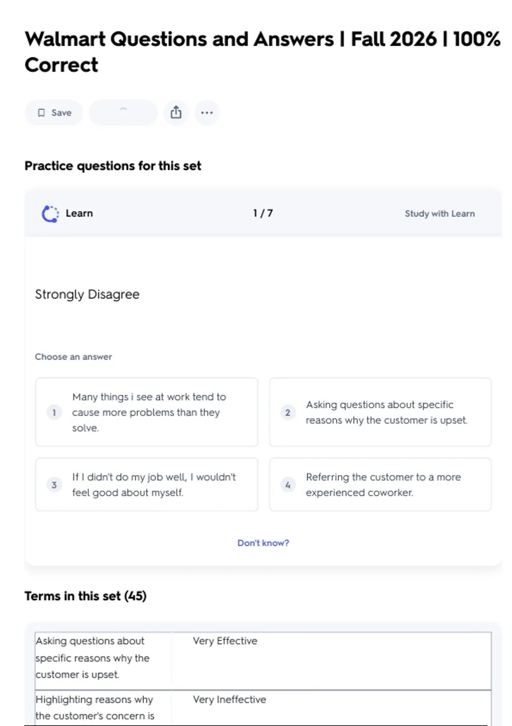Open the three-dots more options menu

tap(207, 113)
